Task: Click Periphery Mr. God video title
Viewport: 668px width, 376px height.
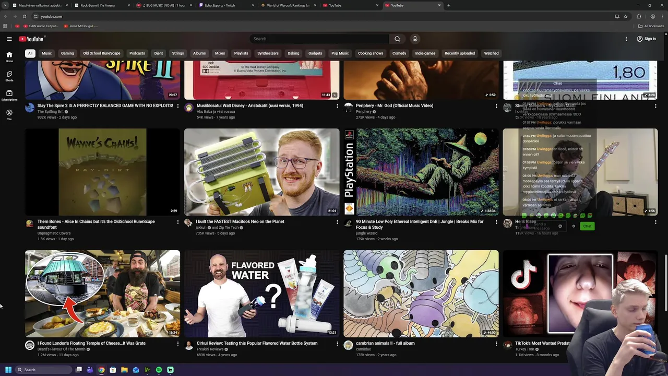Action: [x=395, y=105]
